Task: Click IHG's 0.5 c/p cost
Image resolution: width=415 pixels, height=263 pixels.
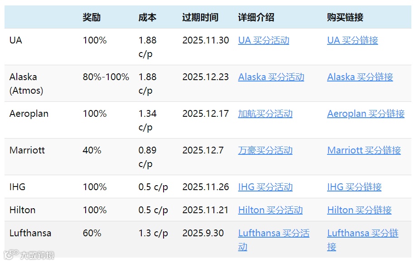Action: (153, 187)
